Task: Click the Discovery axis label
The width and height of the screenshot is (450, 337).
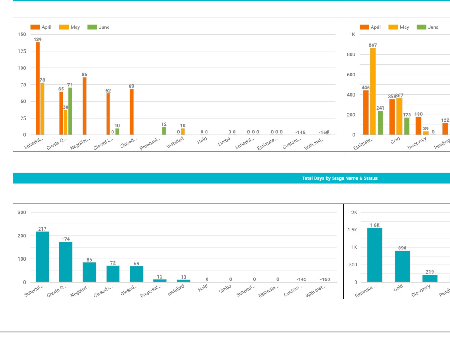Action: (x=417, y=142)
